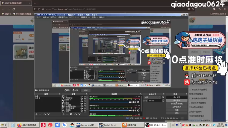Decrease transition duration with the down stepper
Viewport: 228px width, 128px height.
tap(163, 102)
